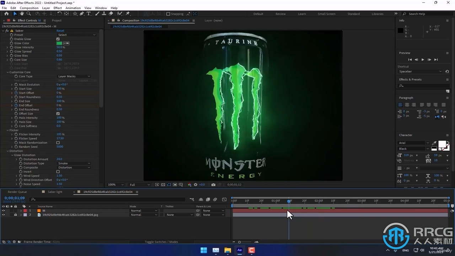455x256 pixels.
Task: Open the Core Type Layer Masks dropdown
Action: point(74,76)
